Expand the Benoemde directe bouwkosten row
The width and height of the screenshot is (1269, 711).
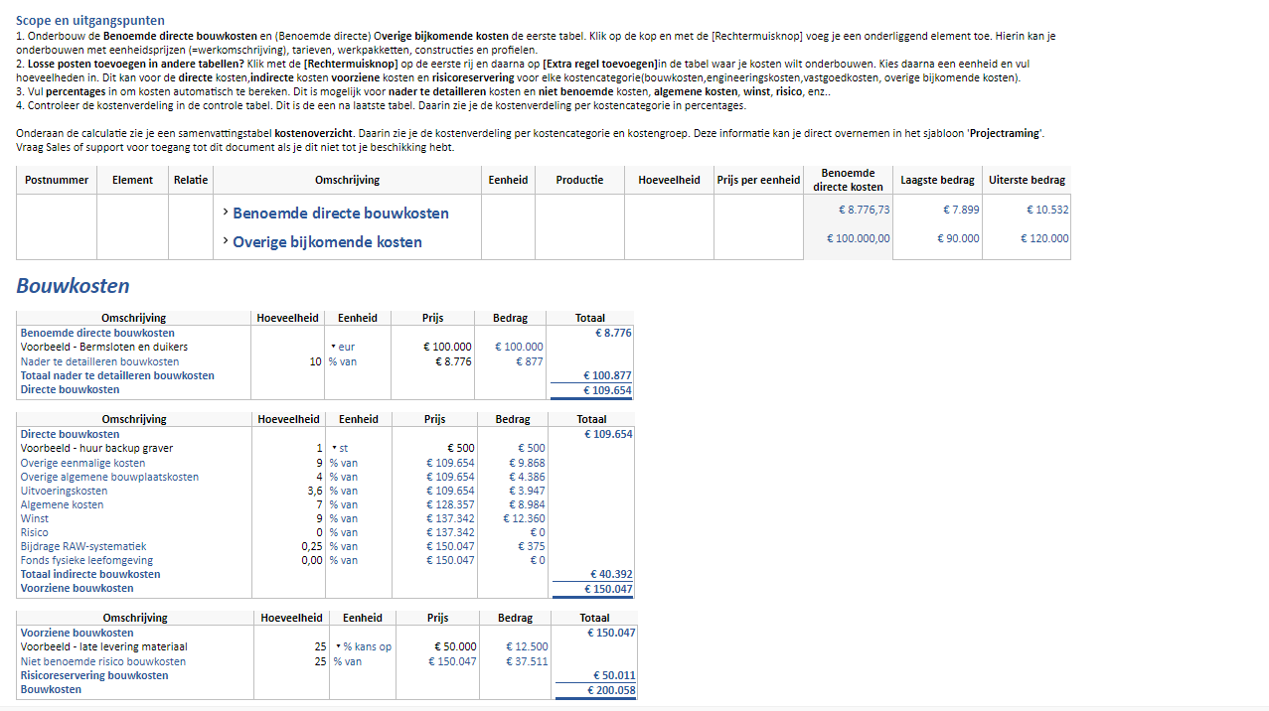pyautogui.click(x=226, y=213)
